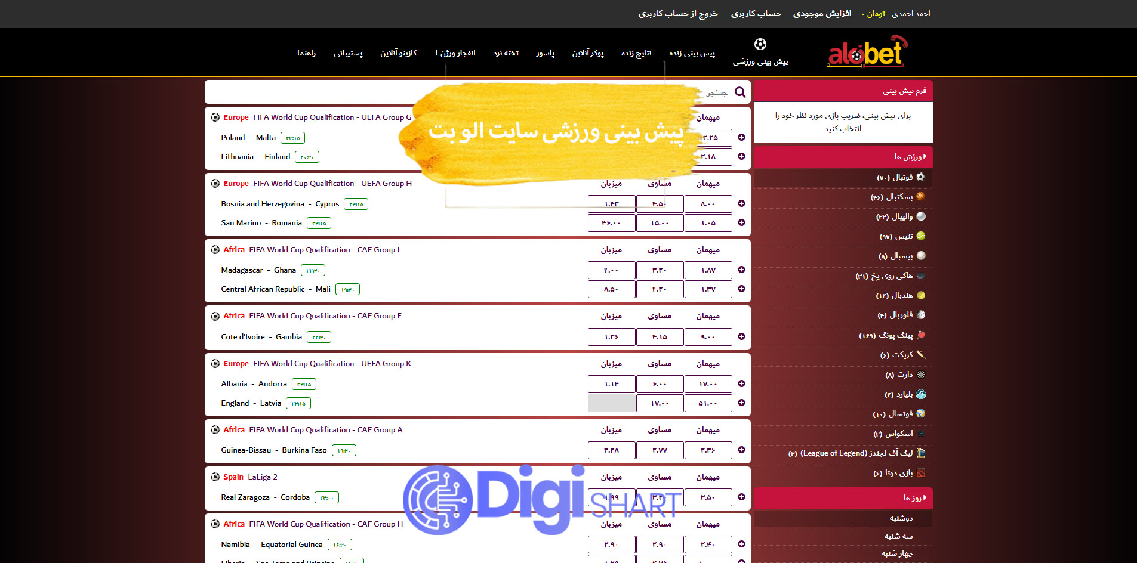Select guest odds for Real Zaragoza - Cordoba

coord(708,497)
